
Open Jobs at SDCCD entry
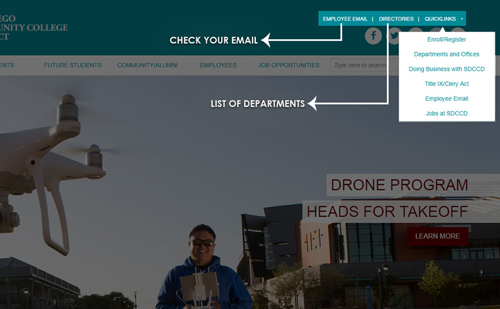pos(446,113)
